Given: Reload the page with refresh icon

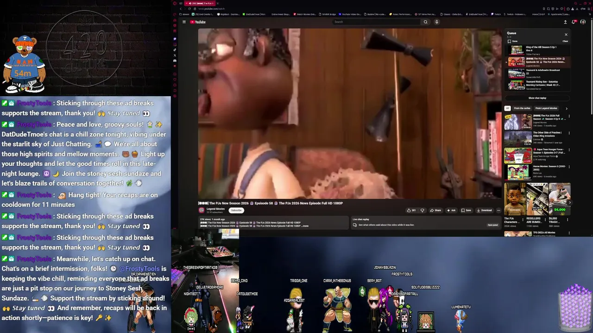Looking at the screenshot, I should [189, 9].
